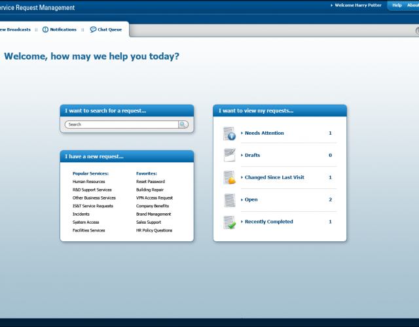Focus the Search request input field
The height and width of the screenshot is (327, 419).
pyautogui.click(x=122, y=124)
